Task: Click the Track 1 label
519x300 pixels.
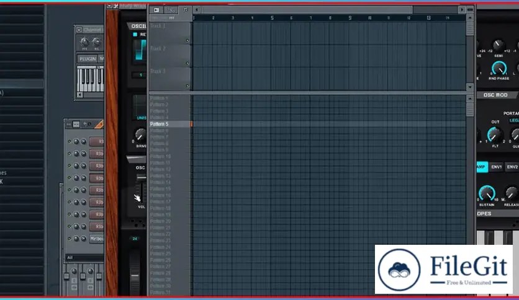Action: [158, 26]
